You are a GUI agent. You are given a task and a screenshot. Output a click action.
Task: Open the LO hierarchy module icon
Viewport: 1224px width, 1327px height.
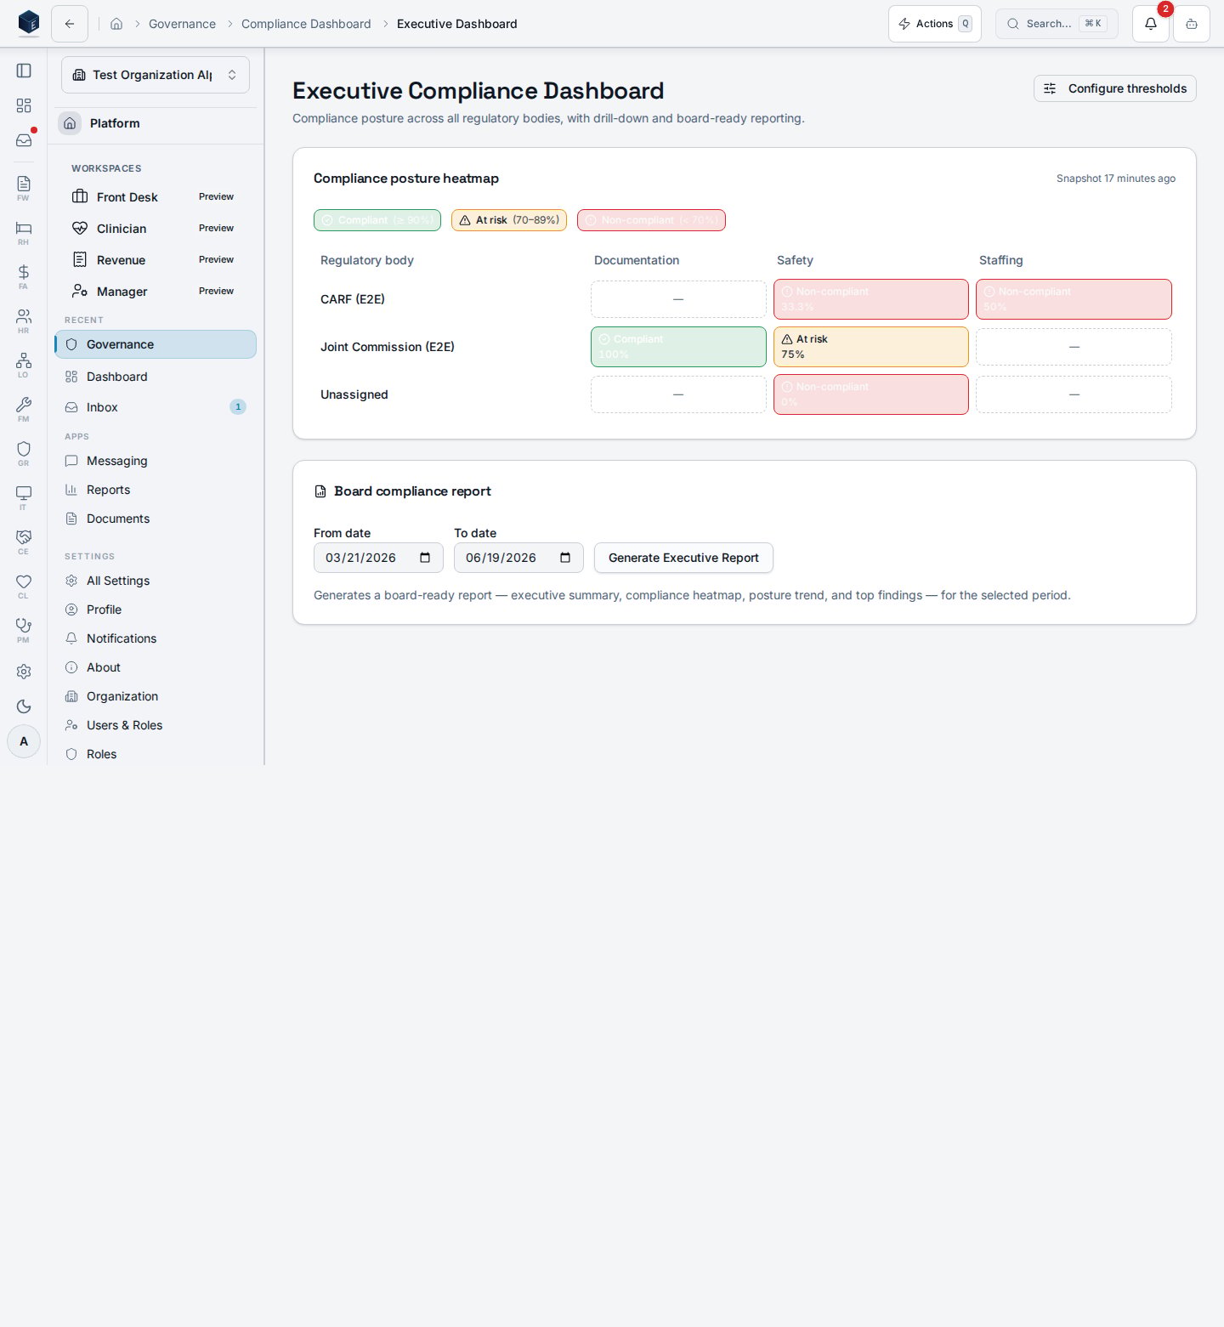[x=24, y=365]
